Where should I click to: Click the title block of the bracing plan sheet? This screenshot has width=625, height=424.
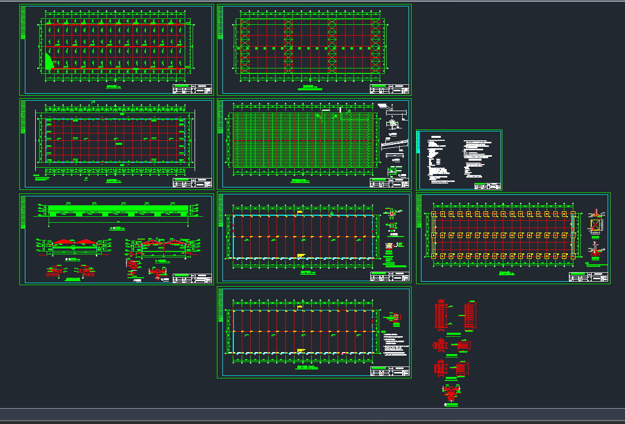[390, 89]
